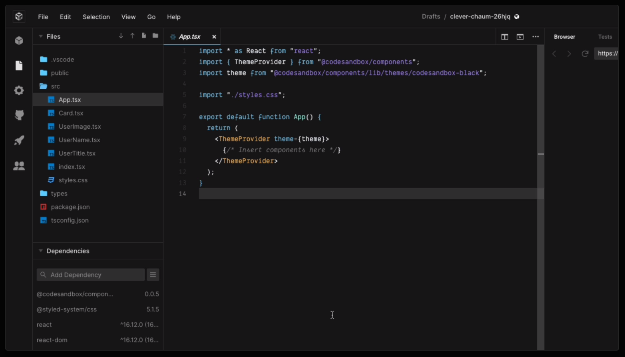
Task: Open the File menu
Action: pyautogui.click(x=43, y=17)
